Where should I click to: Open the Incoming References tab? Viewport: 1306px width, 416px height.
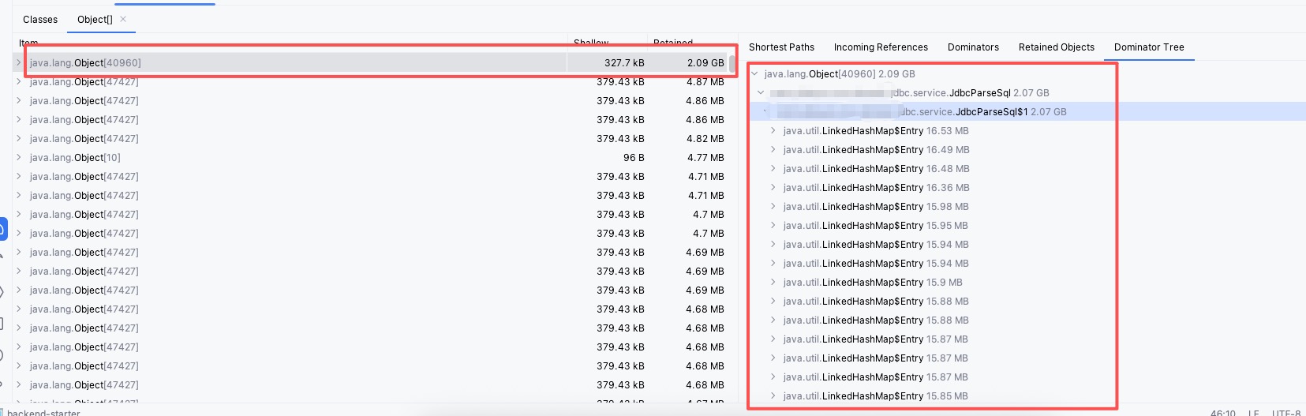pyautogui.click(x=881, y=47)
